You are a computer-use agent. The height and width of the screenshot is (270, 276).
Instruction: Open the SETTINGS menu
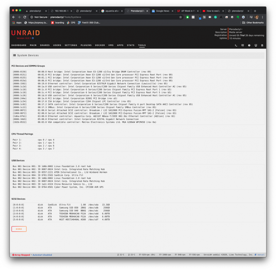tap(71, 45)
